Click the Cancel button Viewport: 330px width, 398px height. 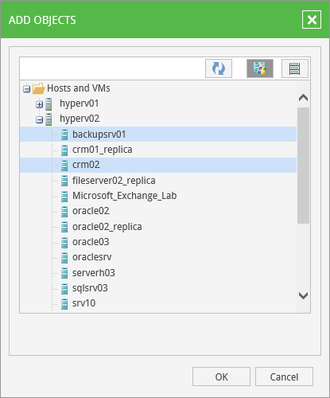[284, 377]
